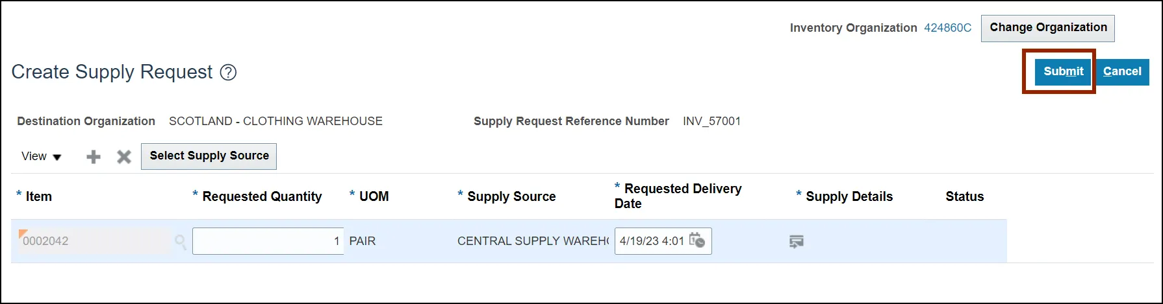Open inventory organization 424860C link
Viewport: 1163px width, 304px height.
coord(947,28)
